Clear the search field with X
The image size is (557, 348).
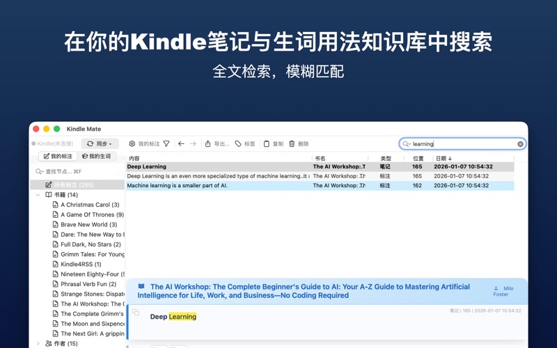click(520, 144)
